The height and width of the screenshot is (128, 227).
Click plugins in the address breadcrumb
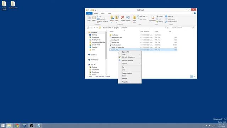(x=116, y=28)
